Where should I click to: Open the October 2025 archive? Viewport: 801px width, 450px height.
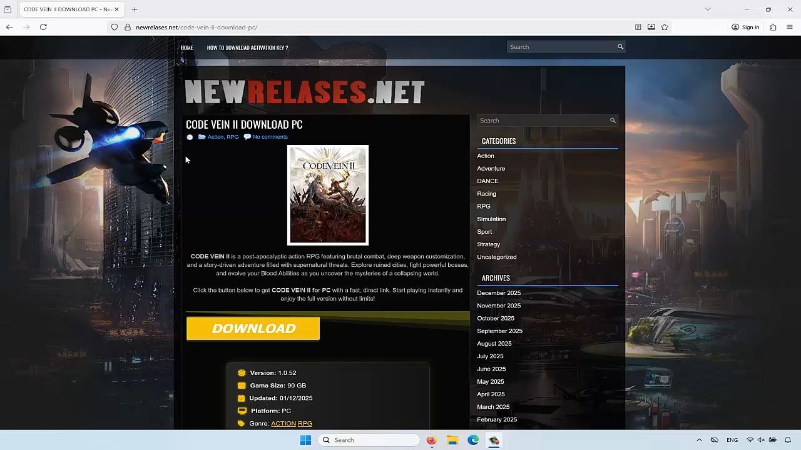click(x=495, y=318)
